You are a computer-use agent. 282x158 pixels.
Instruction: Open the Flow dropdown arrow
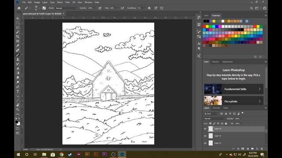(117, 8)
